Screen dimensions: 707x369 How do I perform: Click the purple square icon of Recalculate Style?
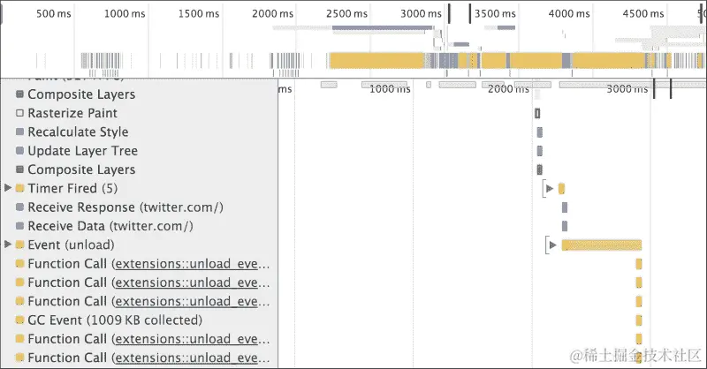(19, 132)
